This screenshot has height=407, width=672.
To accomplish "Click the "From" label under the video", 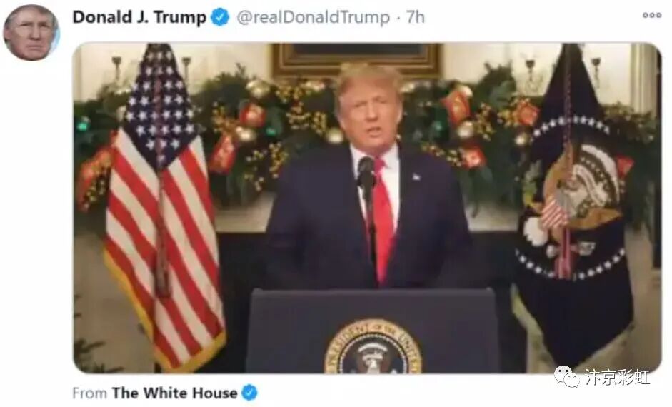I will (x=89, y=393).
